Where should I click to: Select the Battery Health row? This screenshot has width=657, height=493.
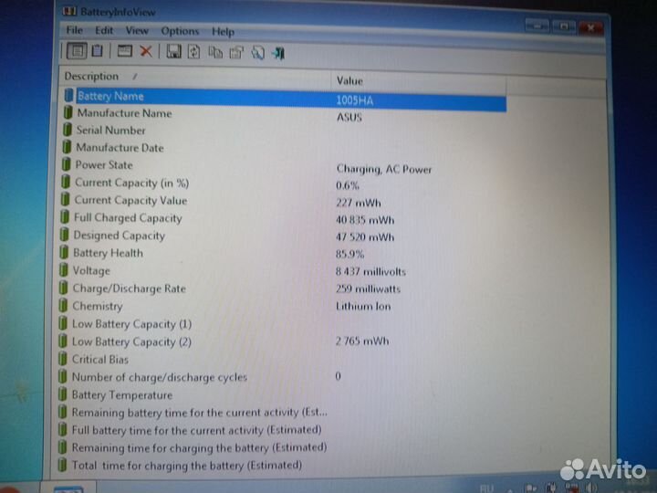pos(285,253)
